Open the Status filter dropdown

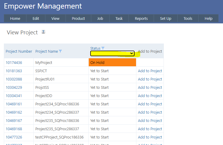pos(112,54)
